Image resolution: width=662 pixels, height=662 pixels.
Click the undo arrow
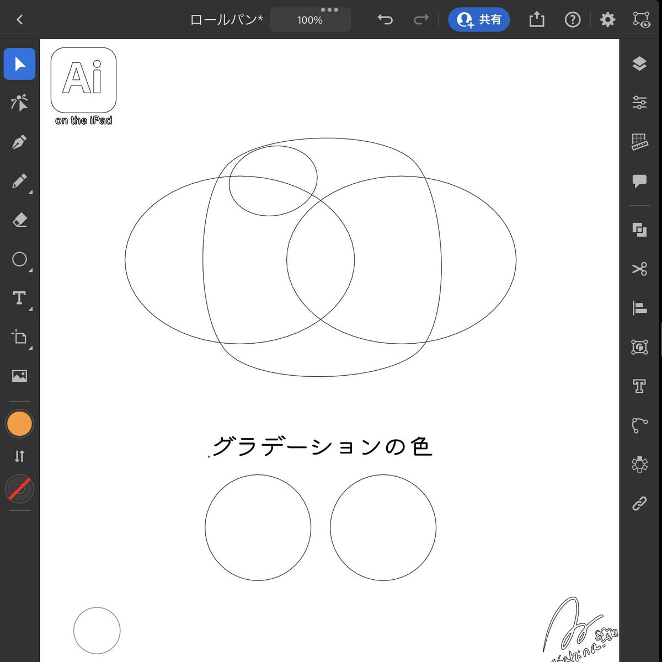[385, 20]
